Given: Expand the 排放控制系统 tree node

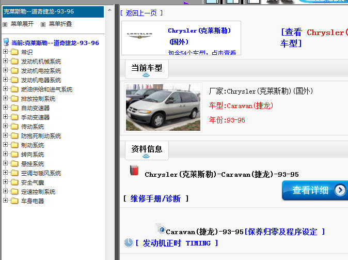Looking at the screenshot, I should [x=6, y=98].
